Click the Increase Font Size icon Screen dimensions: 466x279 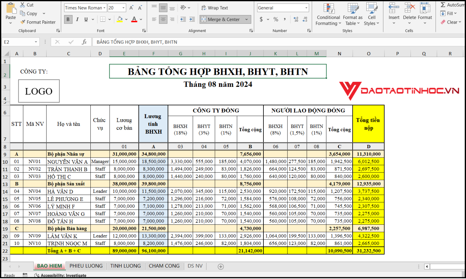point(131,8)
